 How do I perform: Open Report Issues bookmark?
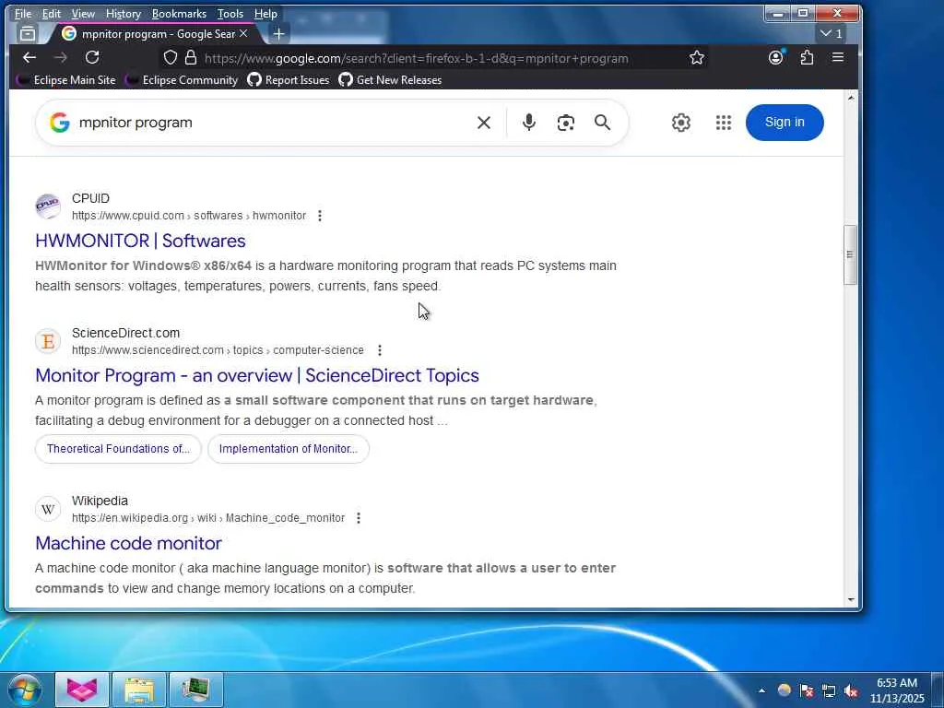[289, 80]
